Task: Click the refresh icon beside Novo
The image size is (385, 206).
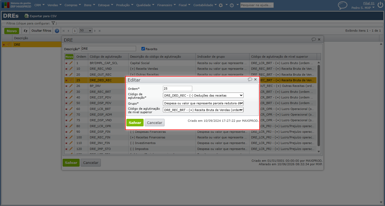Action: [x=26, y=31]
